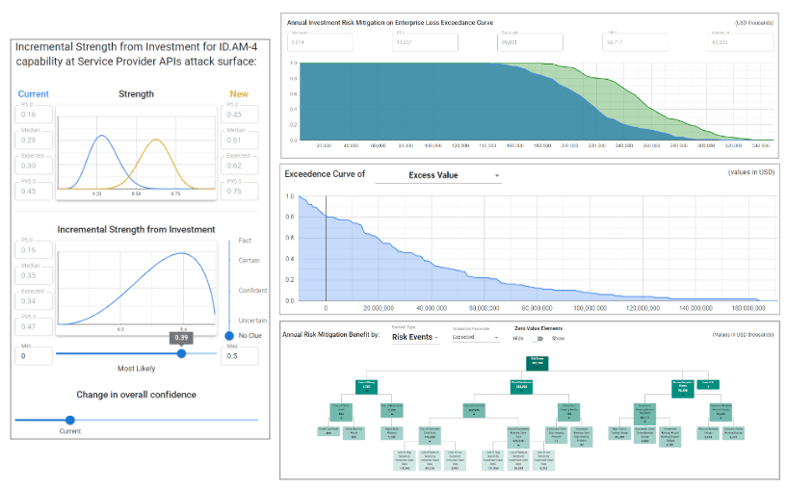
Task: Click the Most Likely slider thumb
Action: 182,353
